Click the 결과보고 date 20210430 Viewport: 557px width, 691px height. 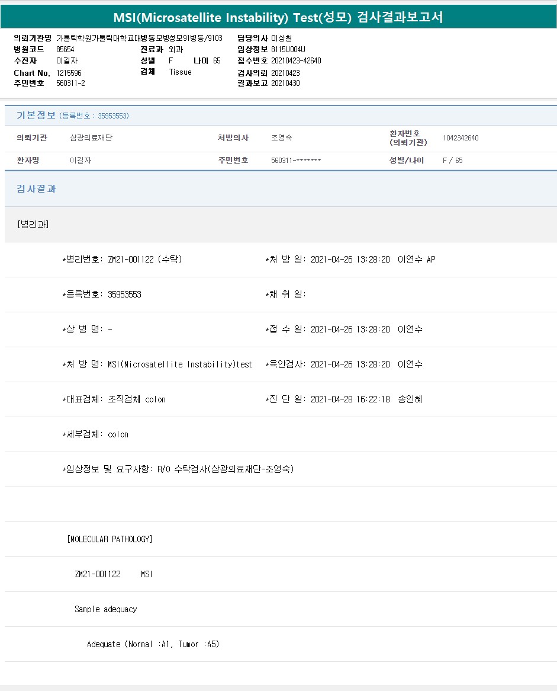click(285, 83)
